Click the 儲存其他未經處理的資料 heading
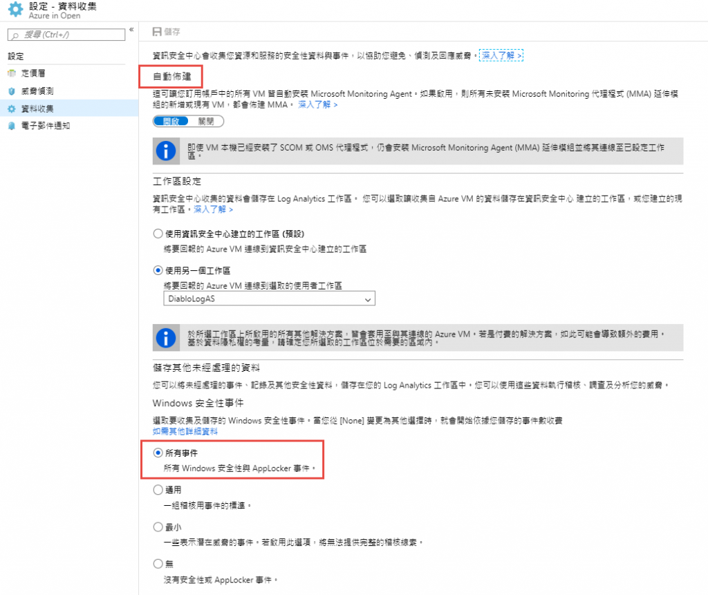Image resolution: width=708 pixels, height=595 pixels. (206, 368)
